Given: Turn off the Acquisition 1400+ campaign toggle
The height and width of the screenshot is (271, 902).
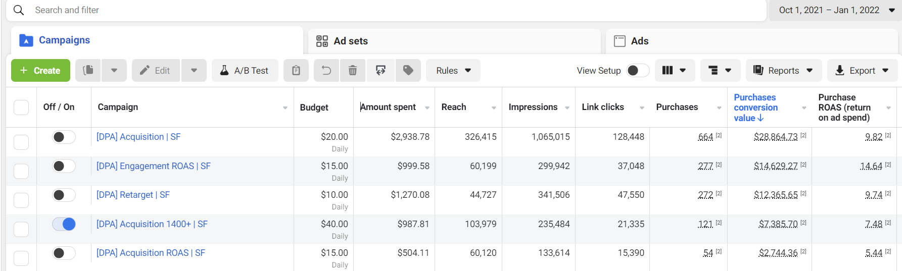Looking at the screenshot, I should coord(64,224).
